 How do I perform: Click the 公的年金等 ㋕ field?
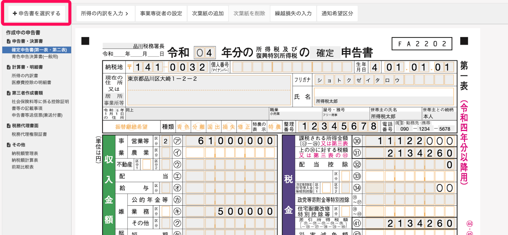coord(230,199)
